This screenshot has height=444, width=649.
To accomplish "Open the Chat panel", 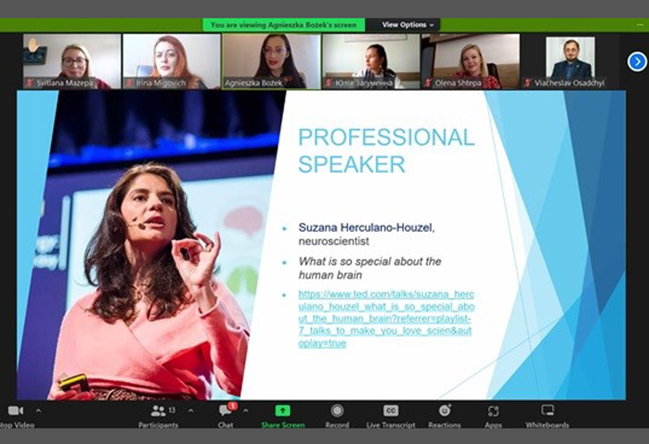I will click(226, 416).
